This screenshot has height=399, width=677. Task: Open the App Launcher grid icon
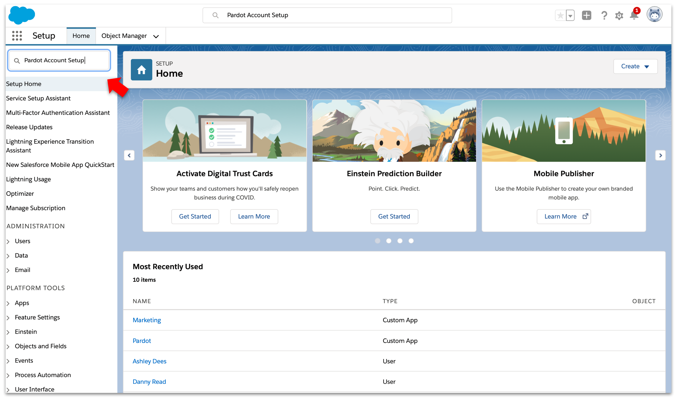(x=17, y=36)
